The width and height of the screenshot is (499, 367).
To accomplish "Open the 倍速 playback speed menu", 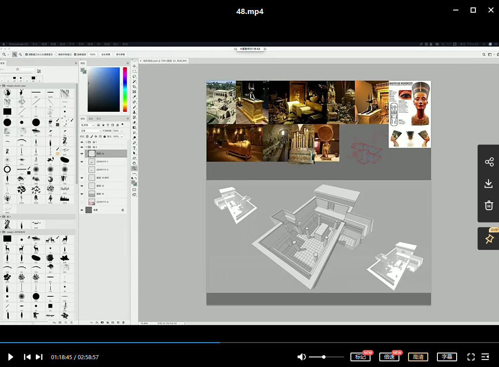I will (389, 357).
